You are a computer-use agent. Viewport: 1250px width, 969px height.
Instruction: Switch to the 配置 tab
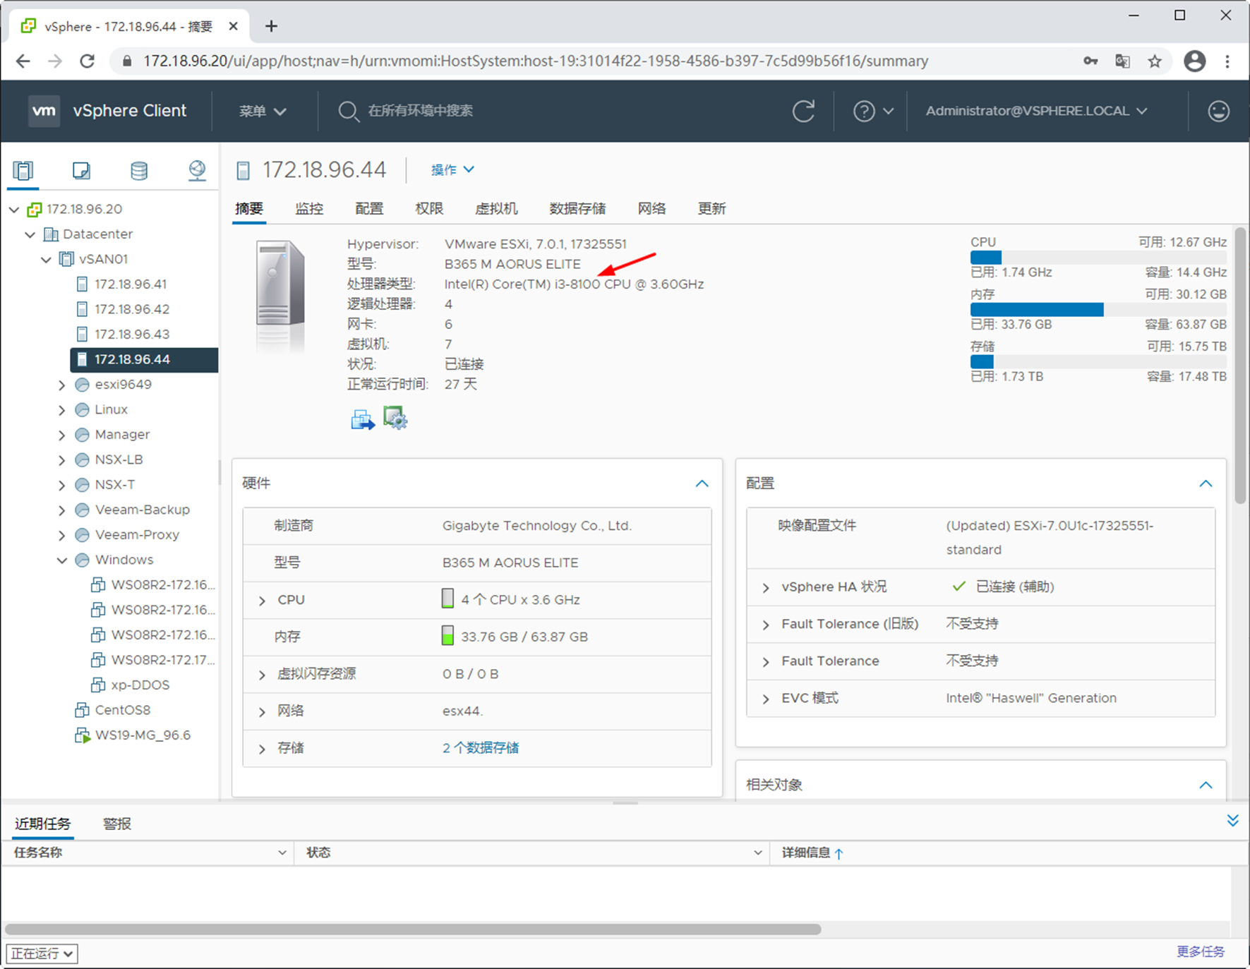[369, 208]
